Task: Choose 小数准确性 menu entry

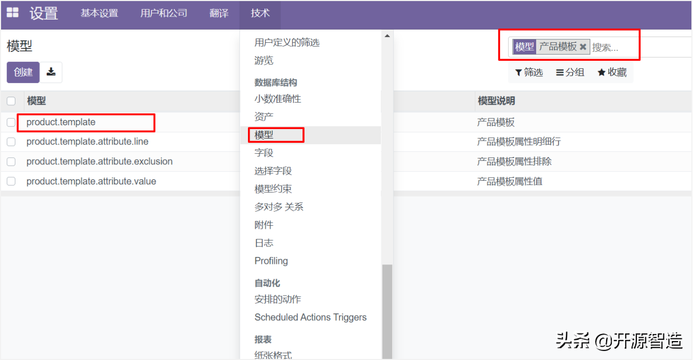Action: pyautogui.click(x=278, y=99)
